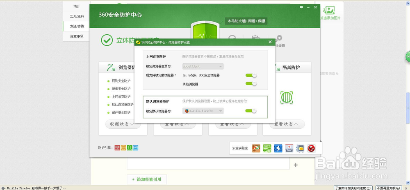Collapse the 收起状态 expander under 浏览器防护

(123, 124)
